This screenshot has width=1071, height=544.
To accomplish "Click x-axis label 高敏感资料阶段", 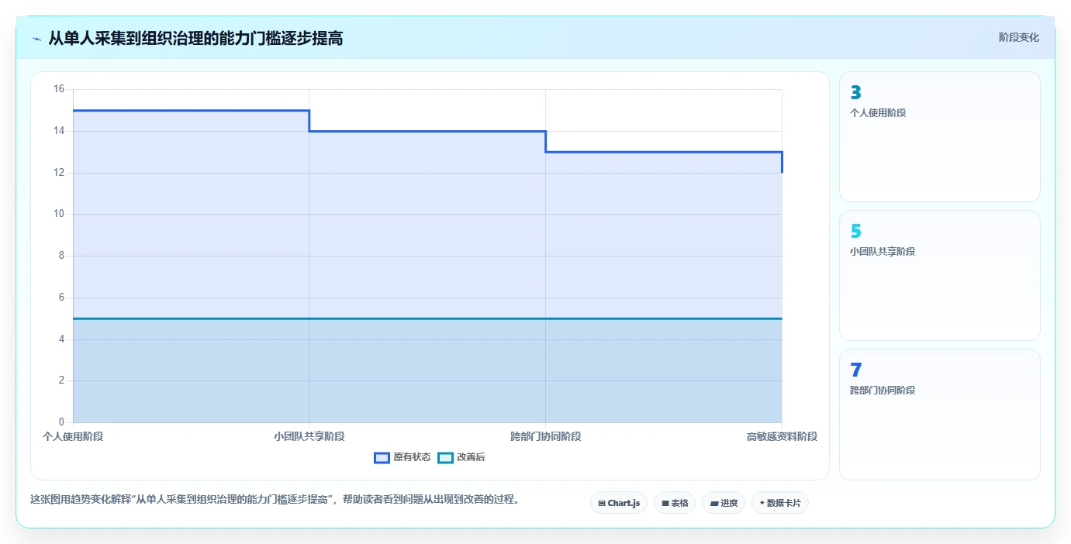I will 782,436.
